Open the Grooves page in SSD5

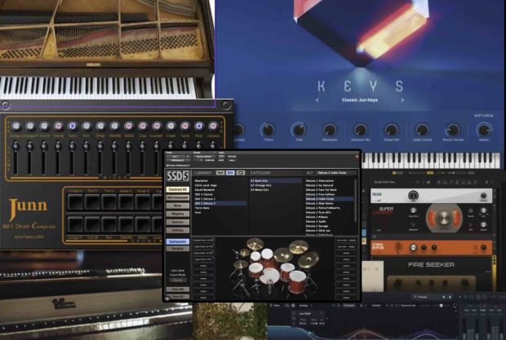[177, 222]
